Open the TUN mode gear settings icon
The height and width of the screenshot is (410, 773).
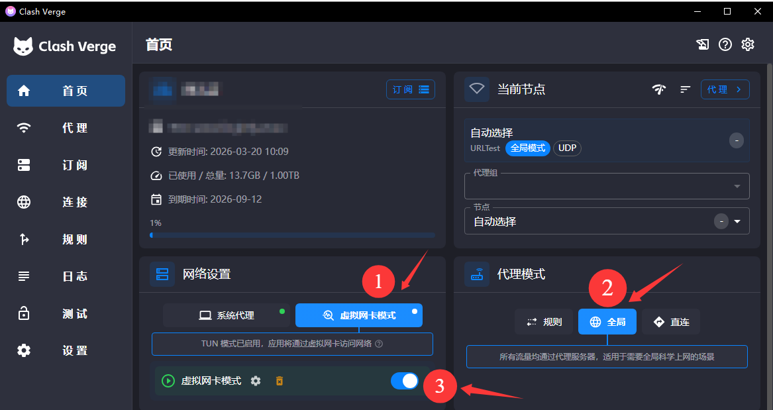[x=256, y=381]
